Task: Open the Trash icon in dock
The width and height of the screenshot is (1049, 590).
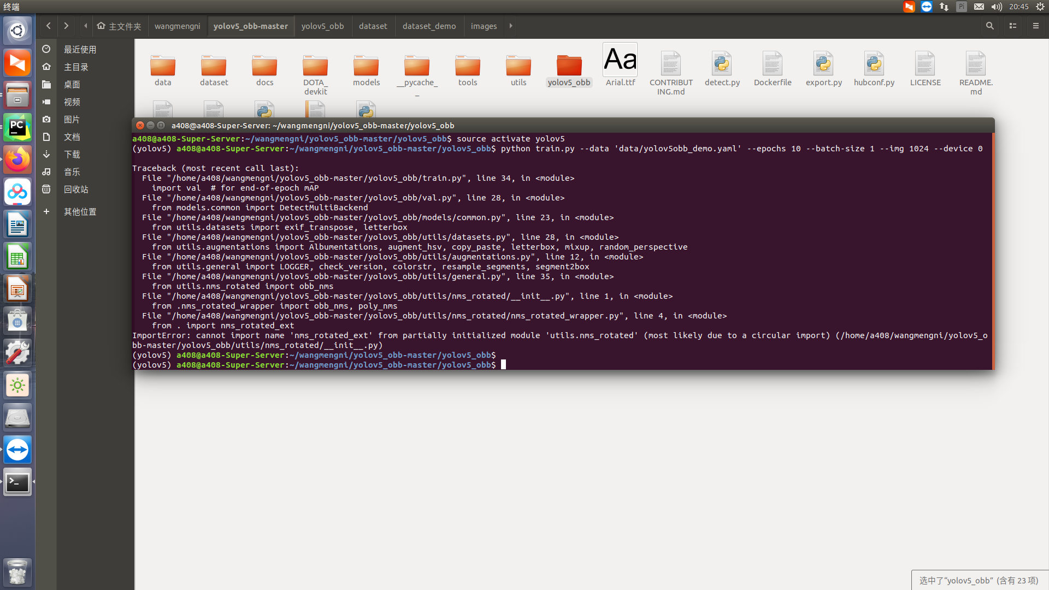Action: pos(17,572)
